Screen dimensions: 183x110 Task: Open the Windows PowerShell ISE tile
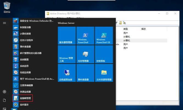[104, 35]
